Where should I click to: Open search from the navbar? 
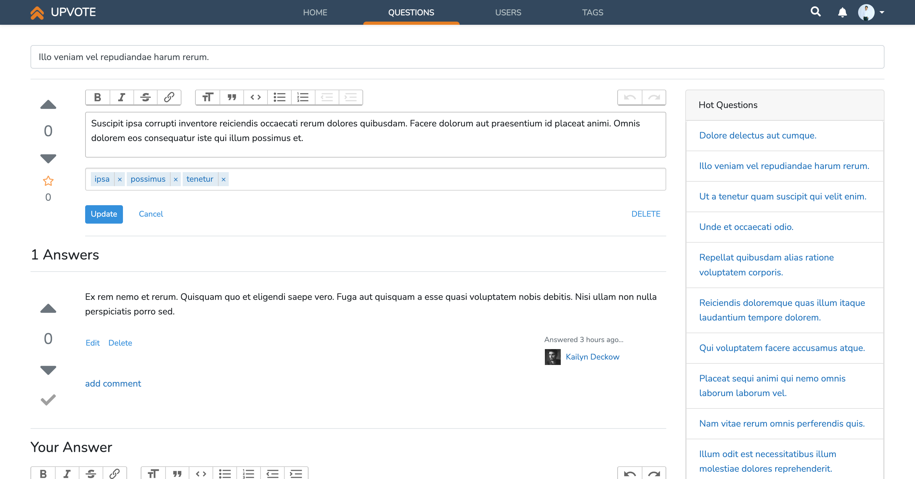816,12
